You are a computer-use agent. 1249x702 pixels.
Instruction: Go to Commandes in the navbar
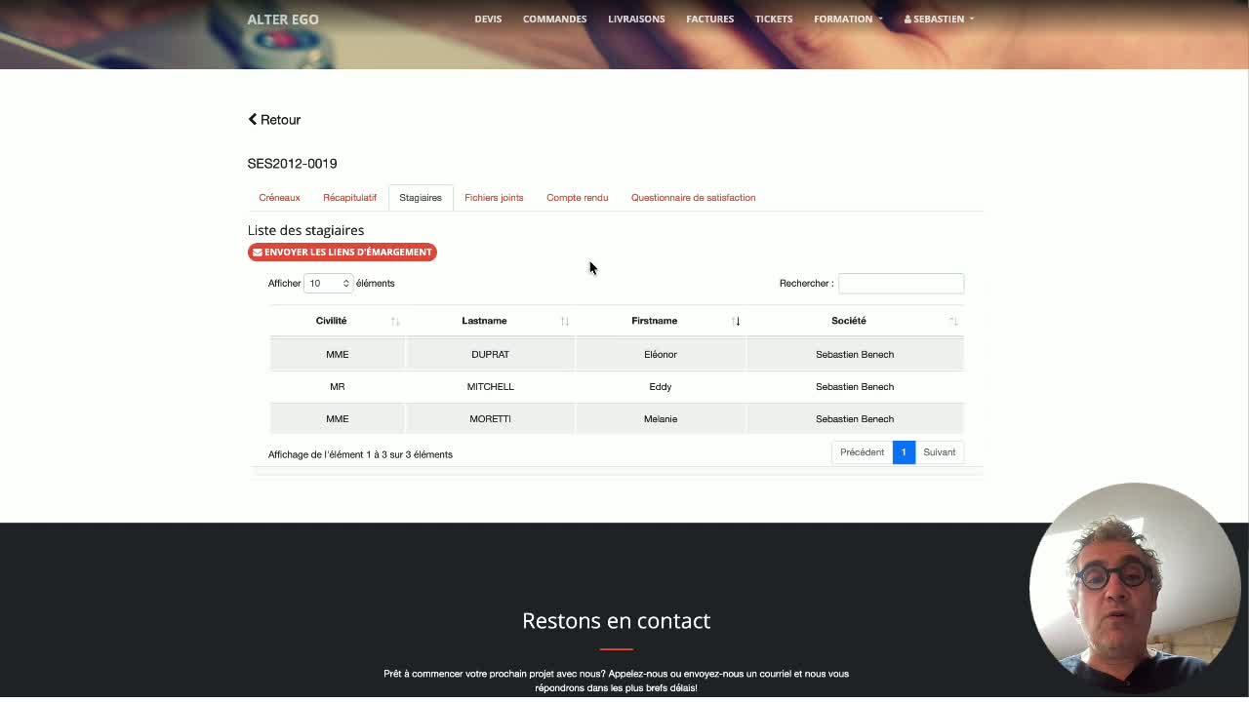(x=554, y=19)
